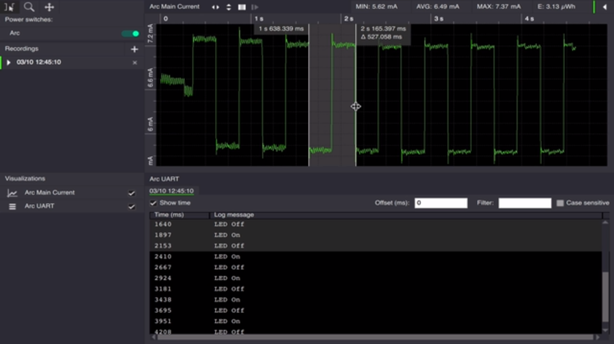Screen dimensions: 614x344
Task: Hide the Arc UART visualization
Action: click(x=132, y=206)
